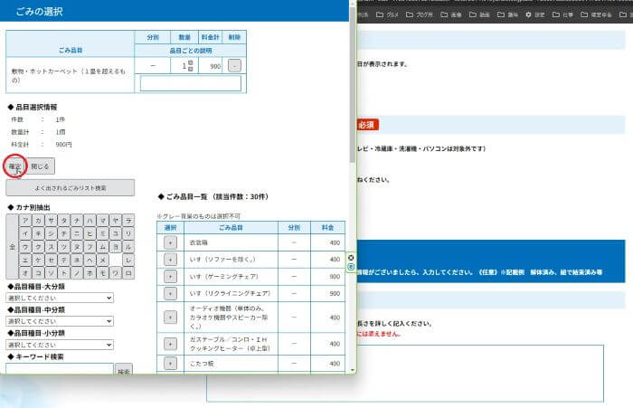Image resolution: width=633 pixels, height=408 pixels.
Task: Click the item description box for carpet
Action: tap(191, 83)
